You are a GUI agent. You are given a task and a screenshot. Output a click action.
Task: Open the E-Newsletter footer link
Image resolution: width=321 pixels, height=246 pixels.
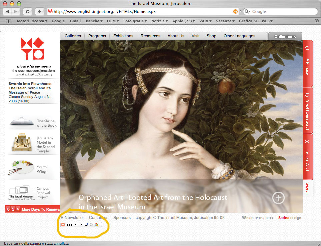[72, 218]
